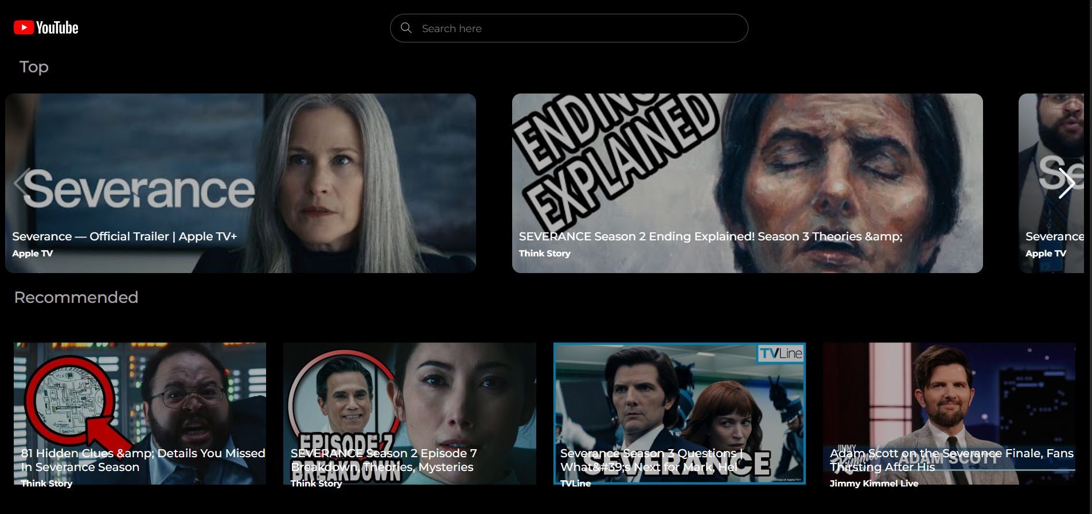Open Ending Explained video thumbnail
Viewport: 1092px width, 514px height.
coord(747,183)
